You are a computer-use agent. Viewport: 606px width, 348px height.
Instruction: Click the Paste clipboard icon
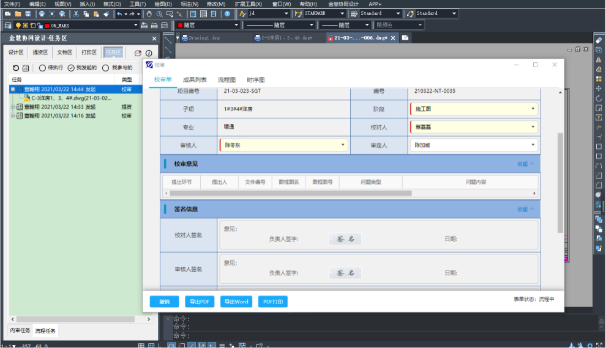tap(96, 14)
